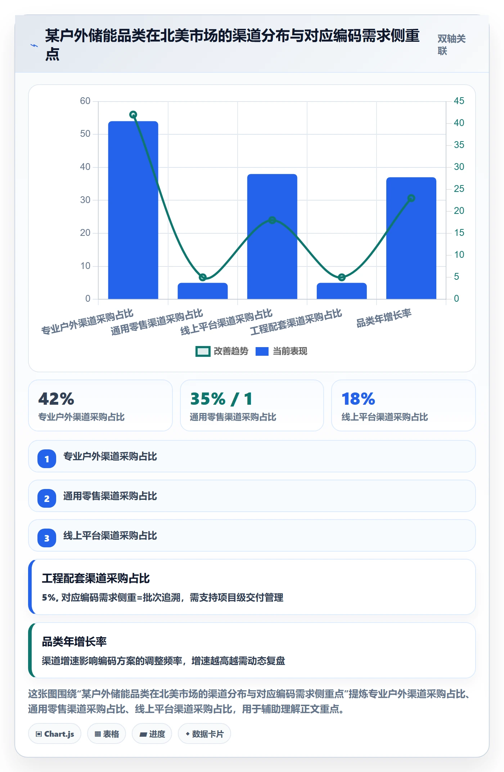Select list row 专业户外渠道采购占比
The height and width of the screenshot is (772, 504).
point(252,456)
